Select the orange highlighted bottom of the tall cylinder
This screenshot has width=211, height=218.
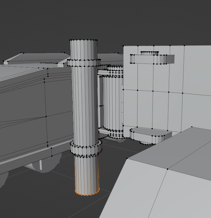(x=87, y=192)
